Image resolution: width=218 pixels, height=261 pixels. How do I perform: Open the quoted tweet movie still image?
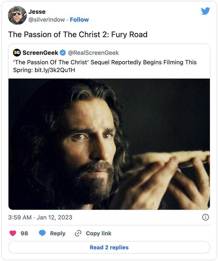[x=109, y=144]
